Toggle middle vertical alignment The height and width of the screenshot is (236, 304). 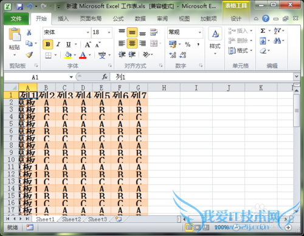click(x=132, y=32)
